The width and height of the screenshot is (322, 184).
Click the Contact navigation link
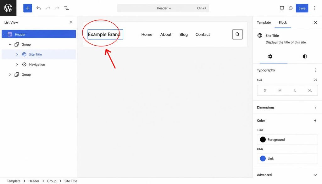pos(203,35)
